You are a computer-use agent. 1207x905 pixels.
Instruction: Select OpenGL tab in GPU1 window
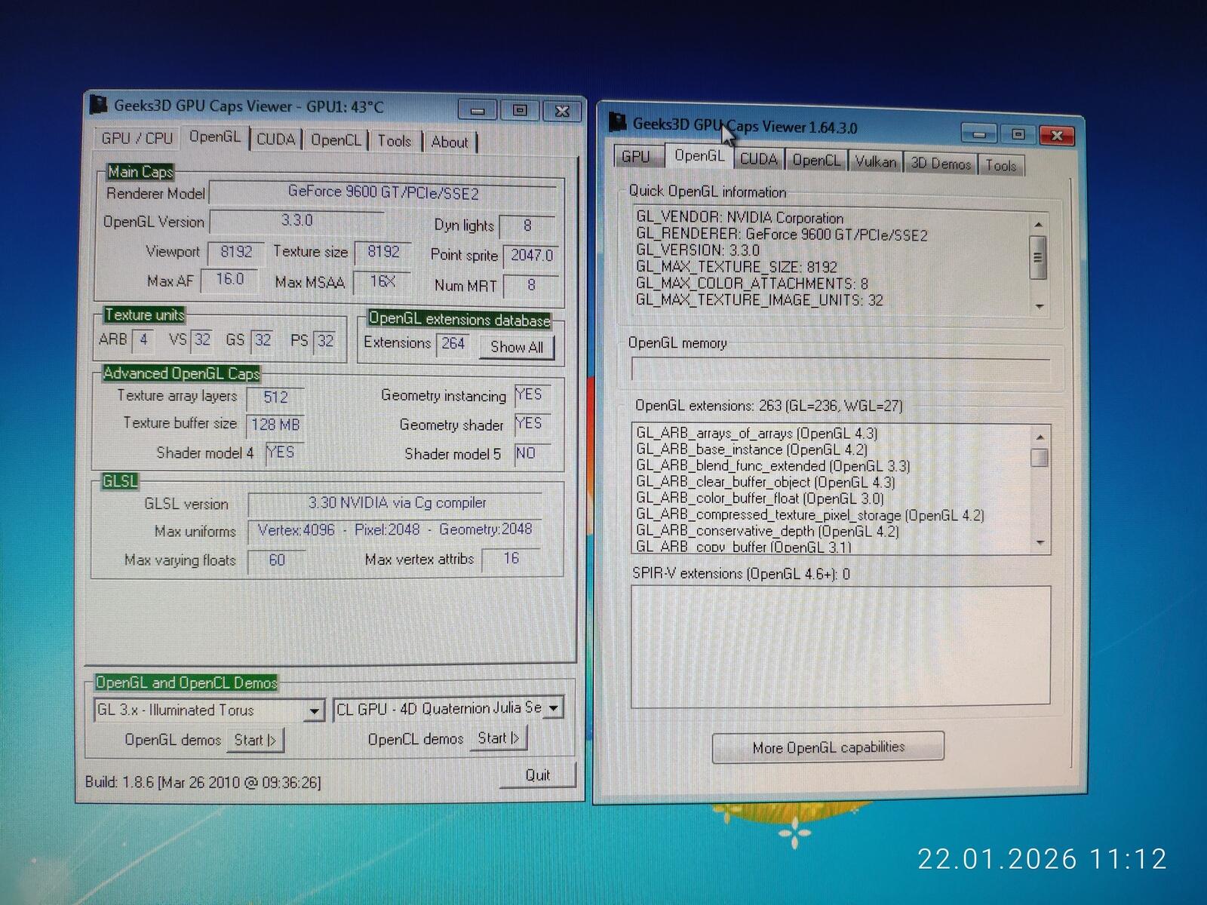pos(215,137)
